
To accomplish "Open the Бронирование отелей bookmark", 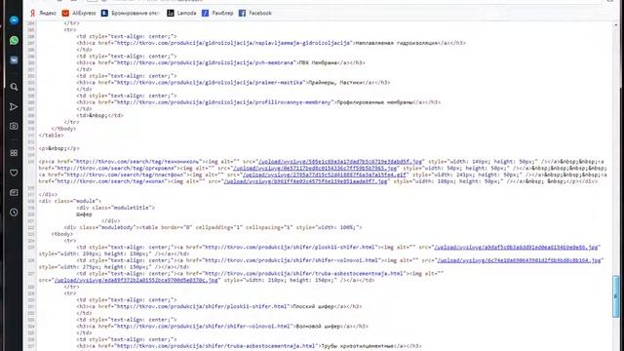I will 130,13.
